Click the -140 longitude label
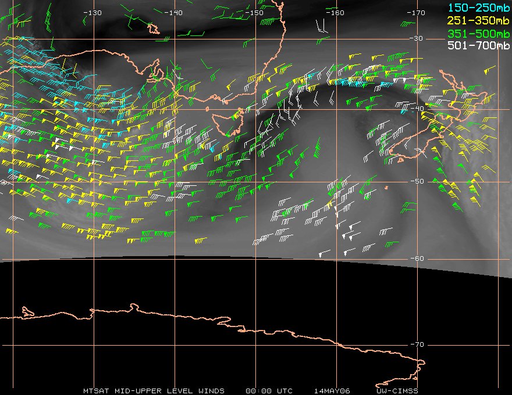The height and width of the screenshot is (395, 512). 173,13
